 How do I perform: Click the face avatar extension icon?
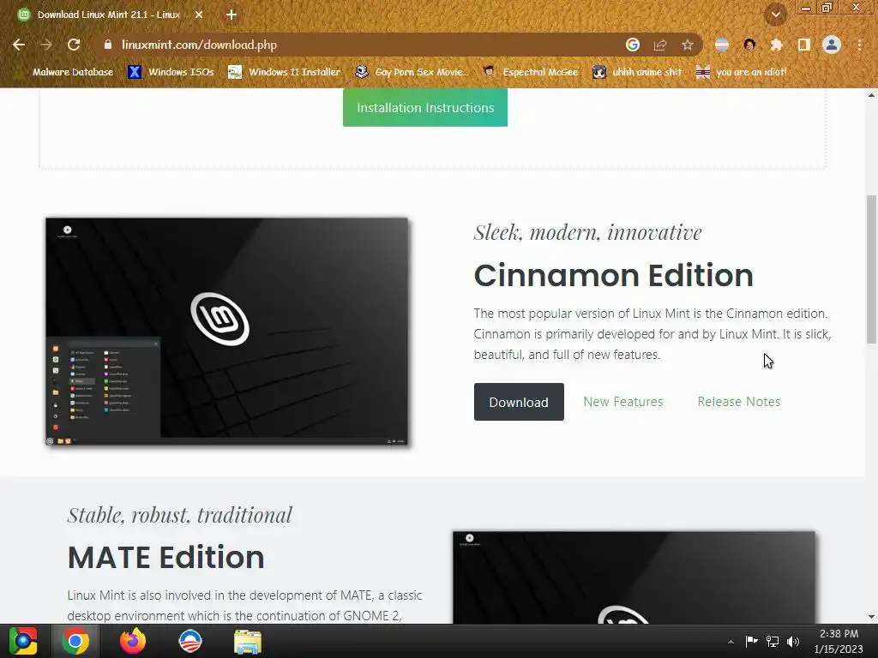click(749, 45)
